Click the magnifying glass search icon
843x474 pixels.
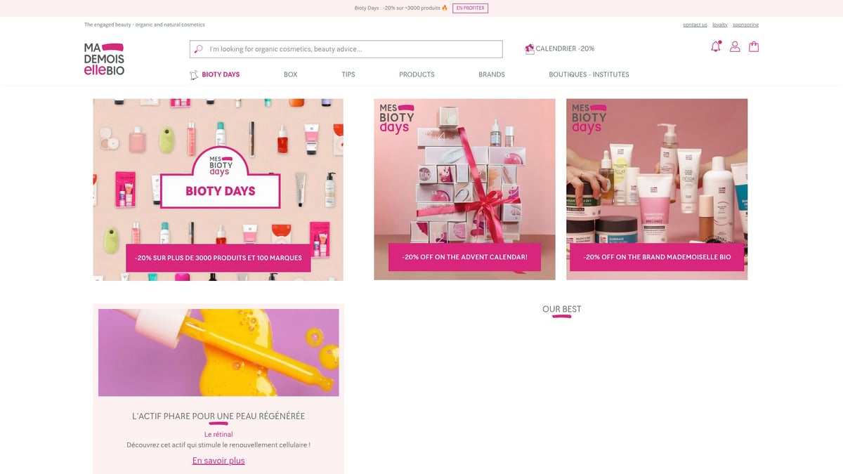pos(197,48)
